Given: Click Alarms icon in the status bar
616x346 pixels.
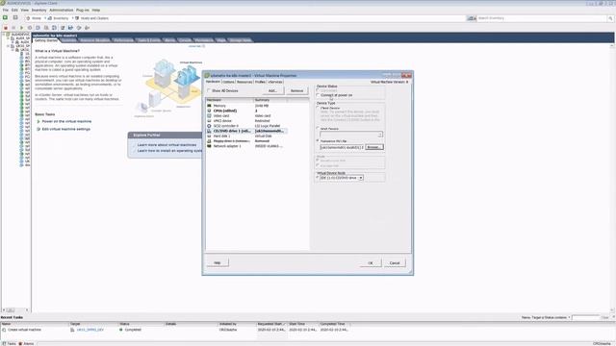Looking at the screenshot, I should [20, 344].
